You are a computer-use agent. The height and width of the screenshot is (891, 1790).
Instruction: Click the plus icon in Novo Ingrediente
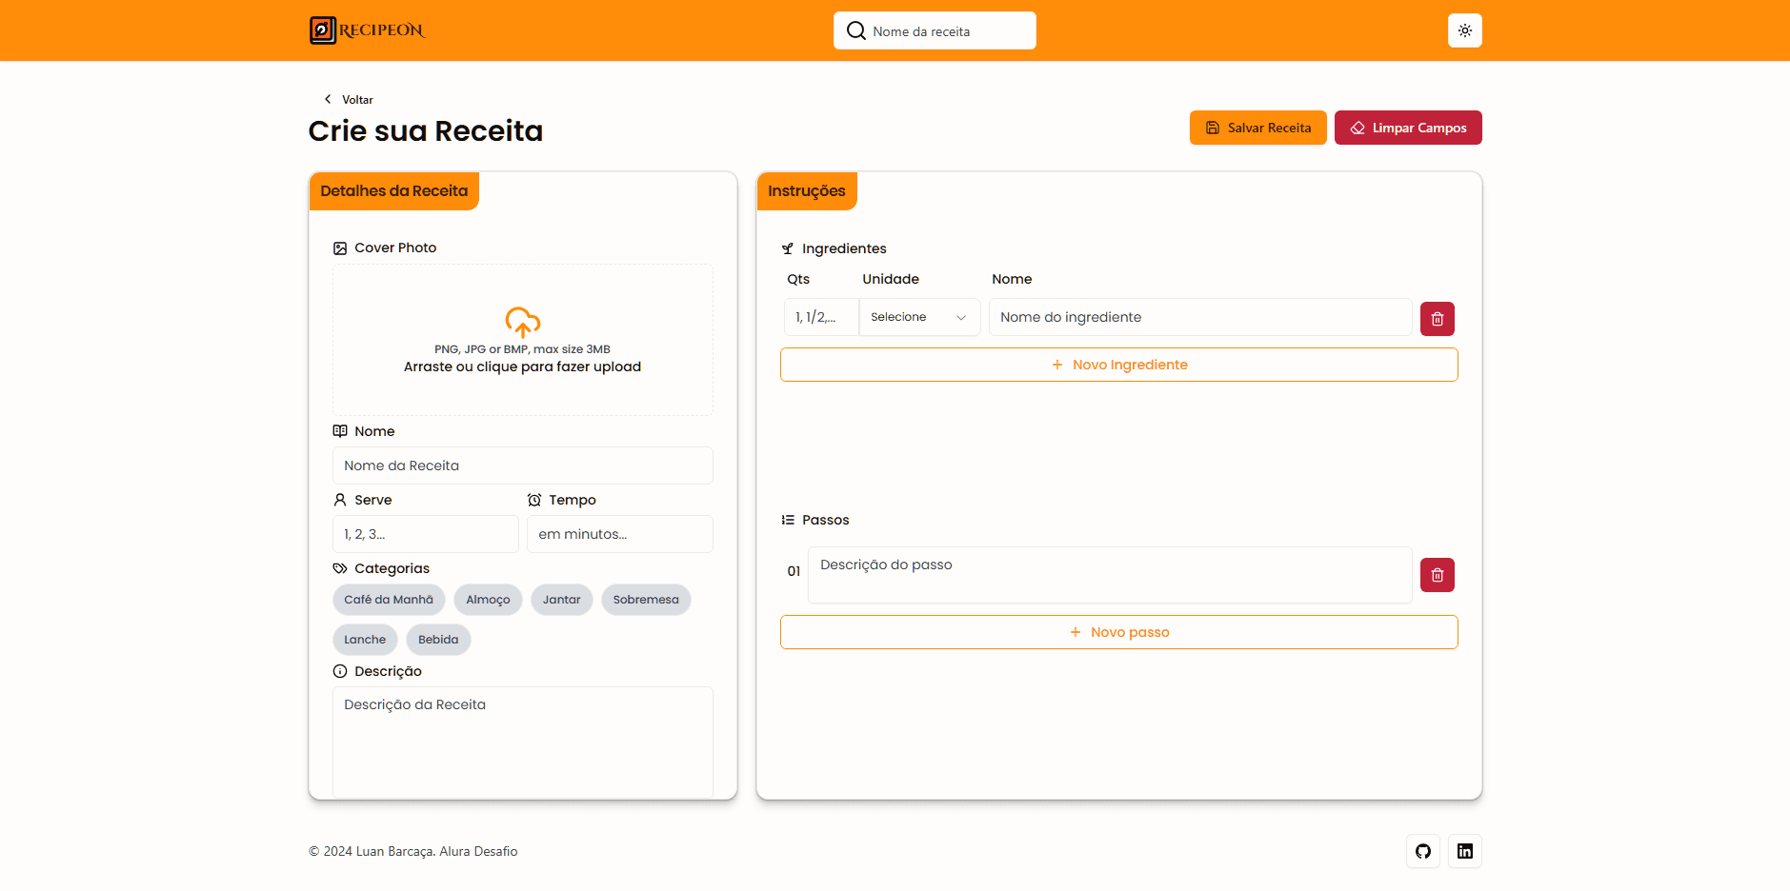coord(1056,365)
